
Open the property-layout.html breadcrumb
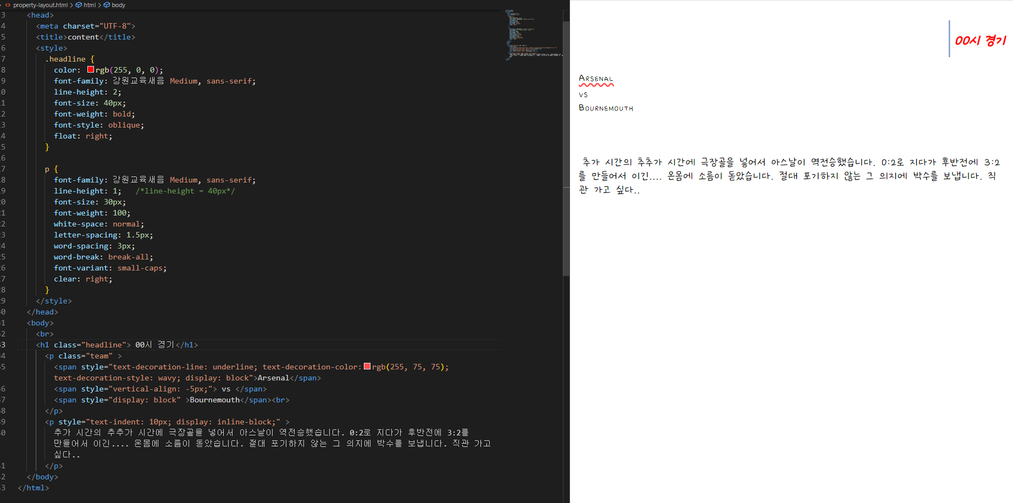pos(41,5)
